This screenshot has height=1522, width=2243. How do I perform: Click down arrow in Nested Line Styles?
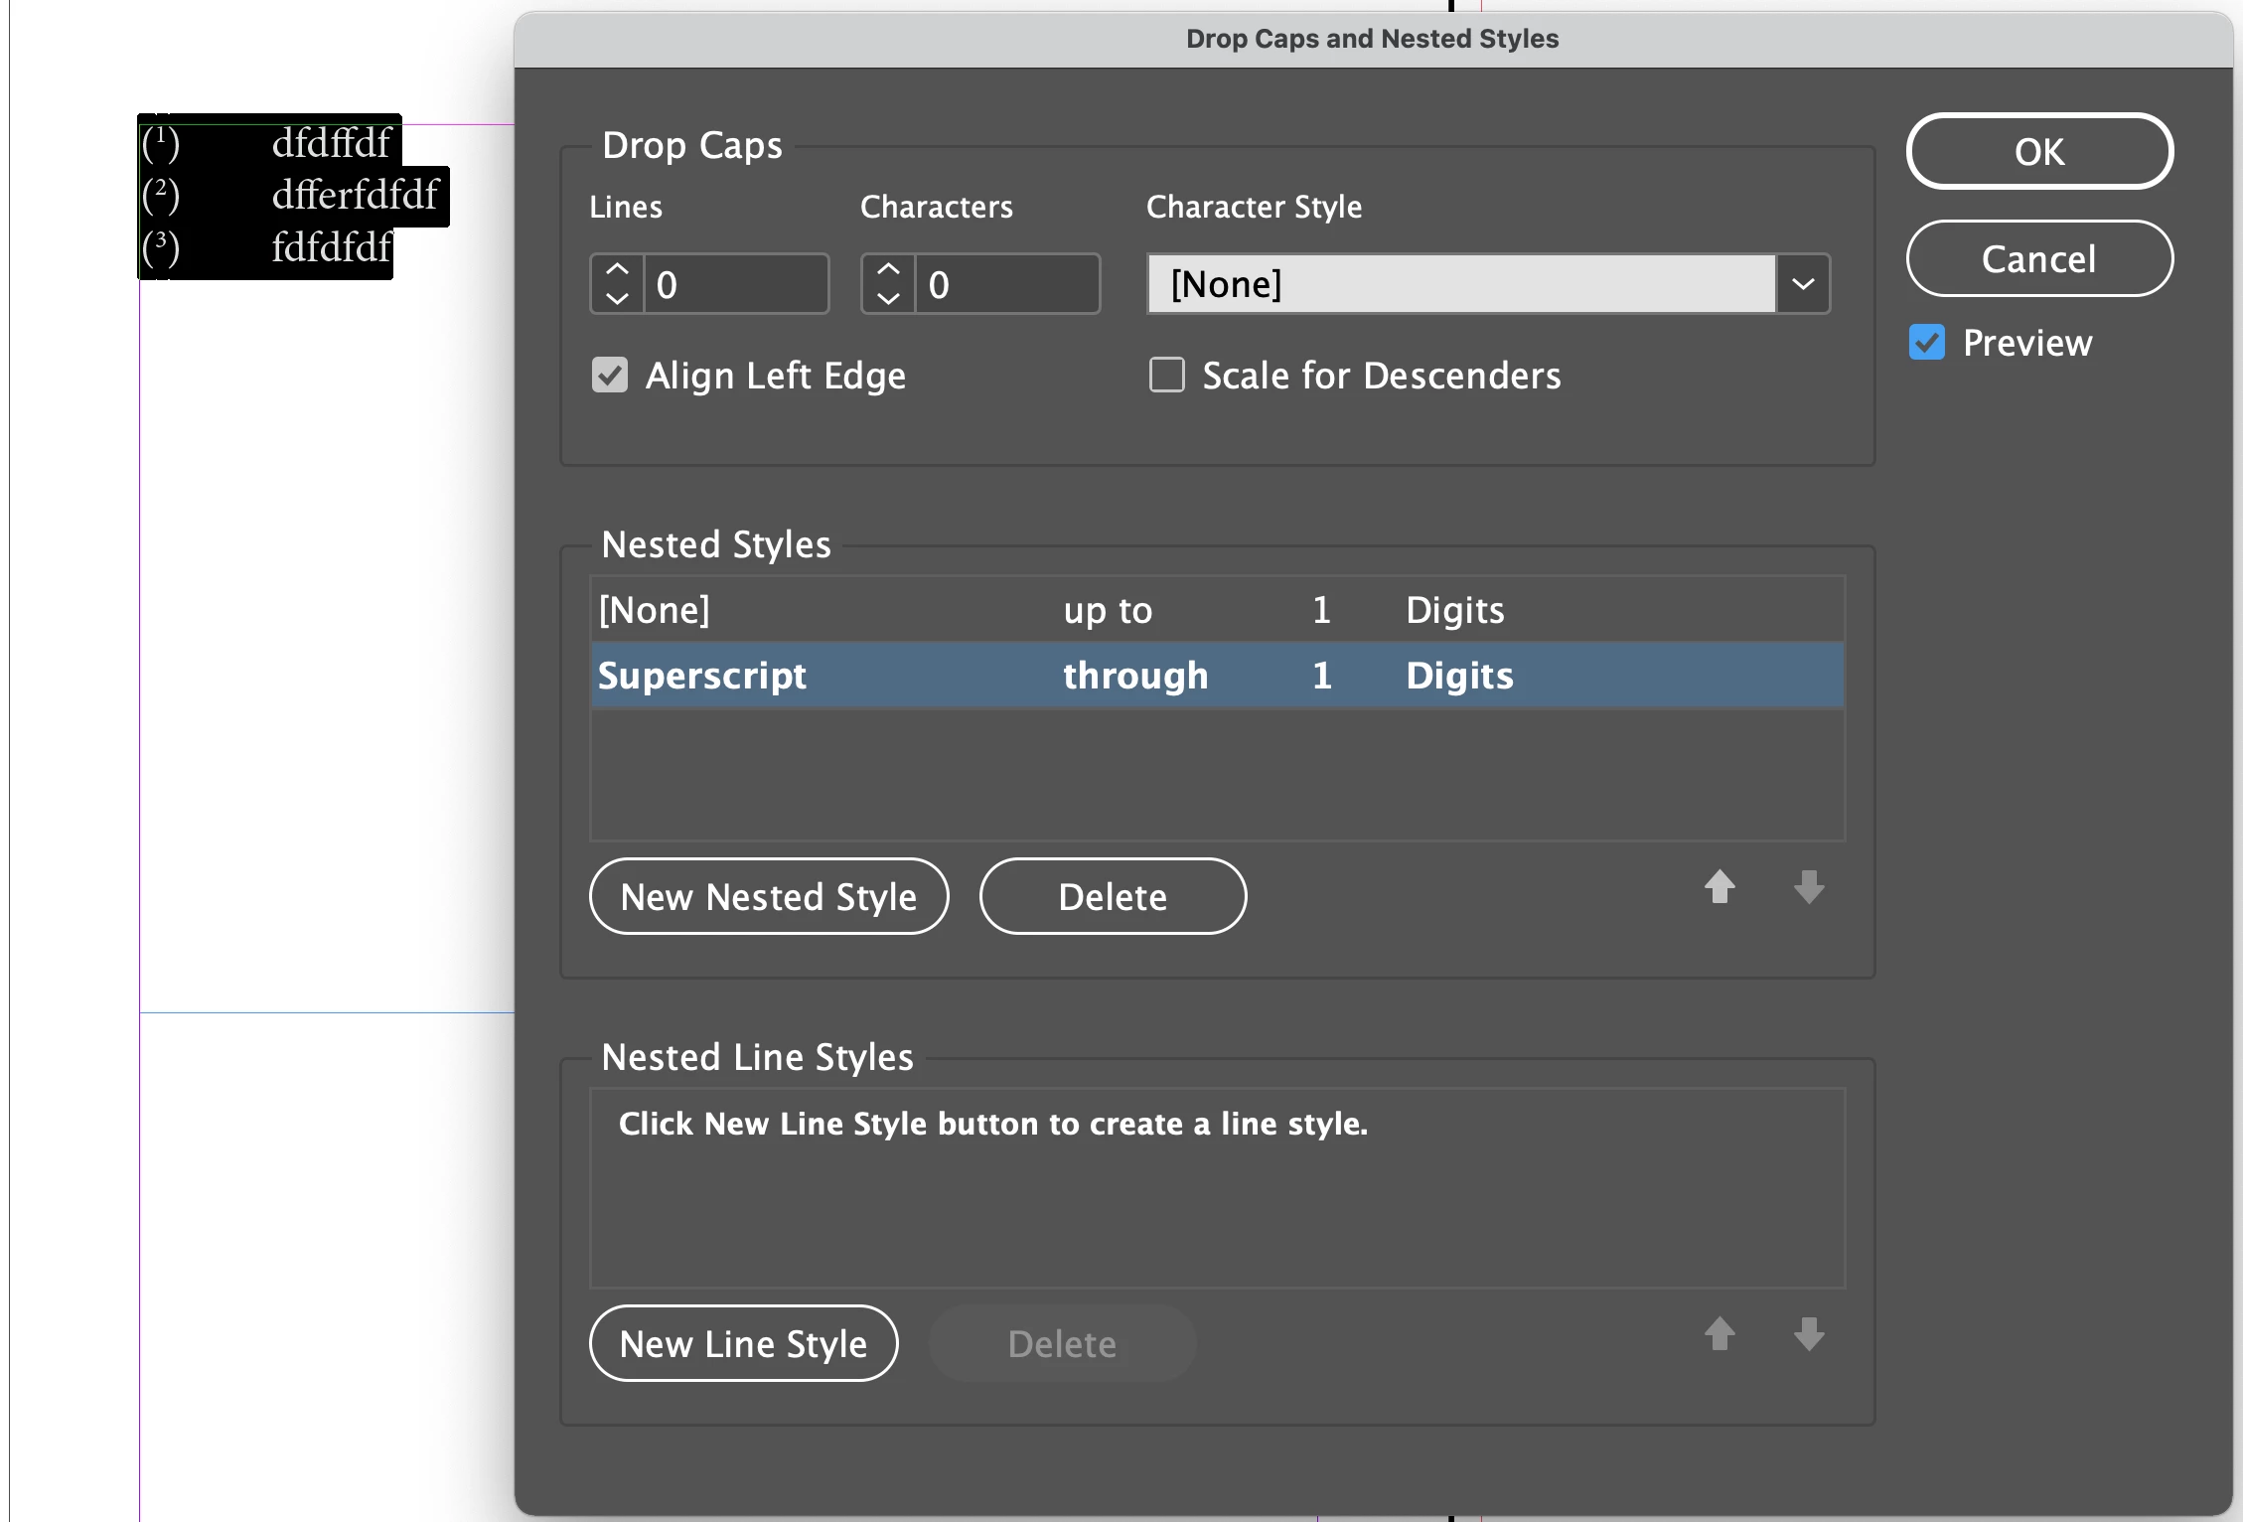pos(1809,1334)
